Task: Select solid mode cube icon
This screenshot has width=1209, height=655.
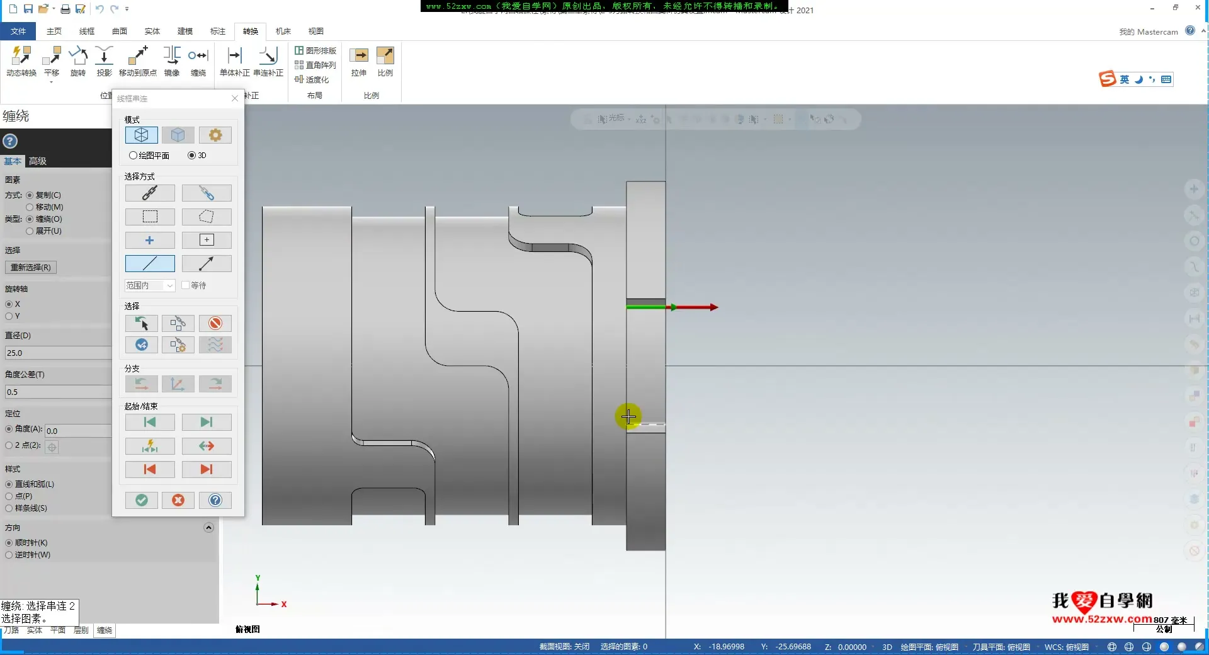Action: pos(178,135)
